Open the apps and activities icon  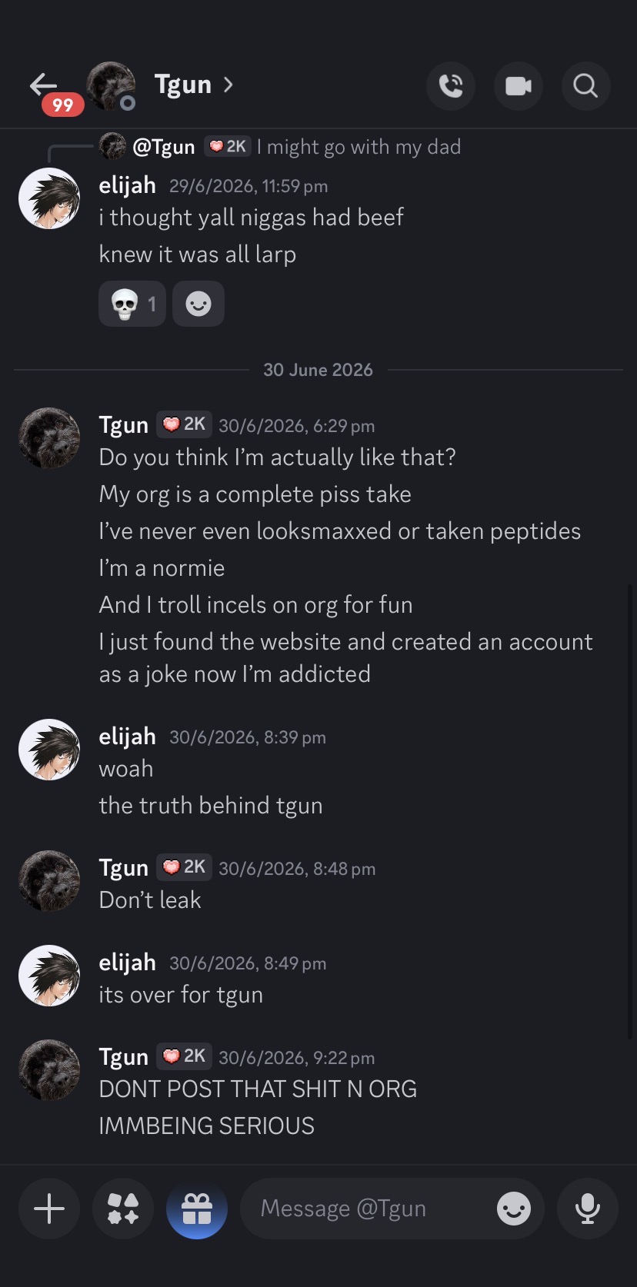pos(123,1209)
